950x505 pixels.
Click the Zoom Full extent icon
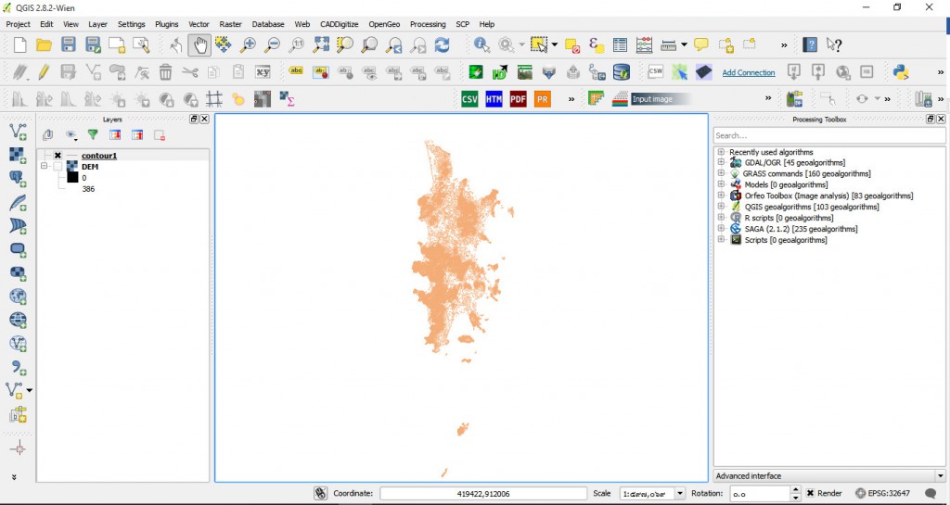[x=321, y=44]
